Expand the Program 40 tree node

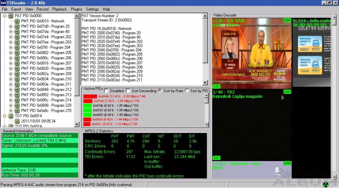[x=11, y=32]
